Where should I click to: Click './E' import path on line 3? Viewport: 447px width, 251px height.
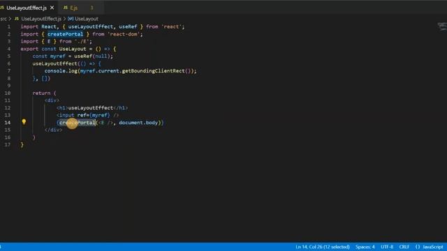tap(82, 41)
